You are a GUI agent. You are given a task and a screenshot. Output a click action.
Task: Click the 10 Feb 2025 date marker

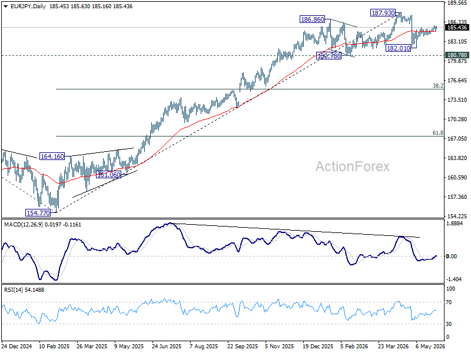tap(54, 347)
